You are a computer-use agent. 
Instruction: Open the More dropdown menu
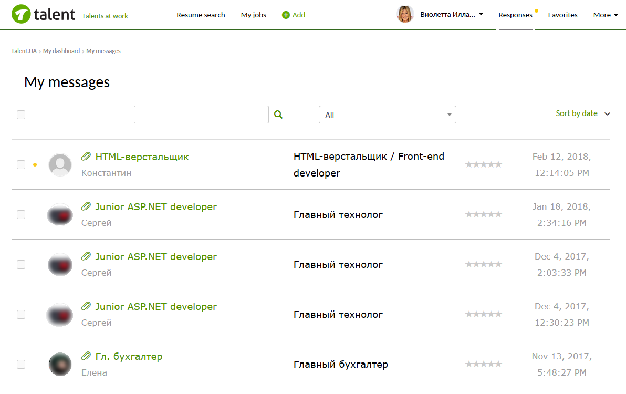coord(605,15)
